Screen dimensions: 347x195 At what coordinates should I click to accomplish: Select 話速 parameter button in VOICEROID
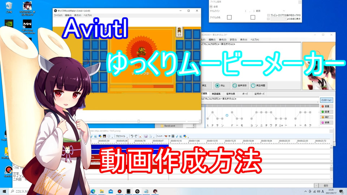point(326,112)
